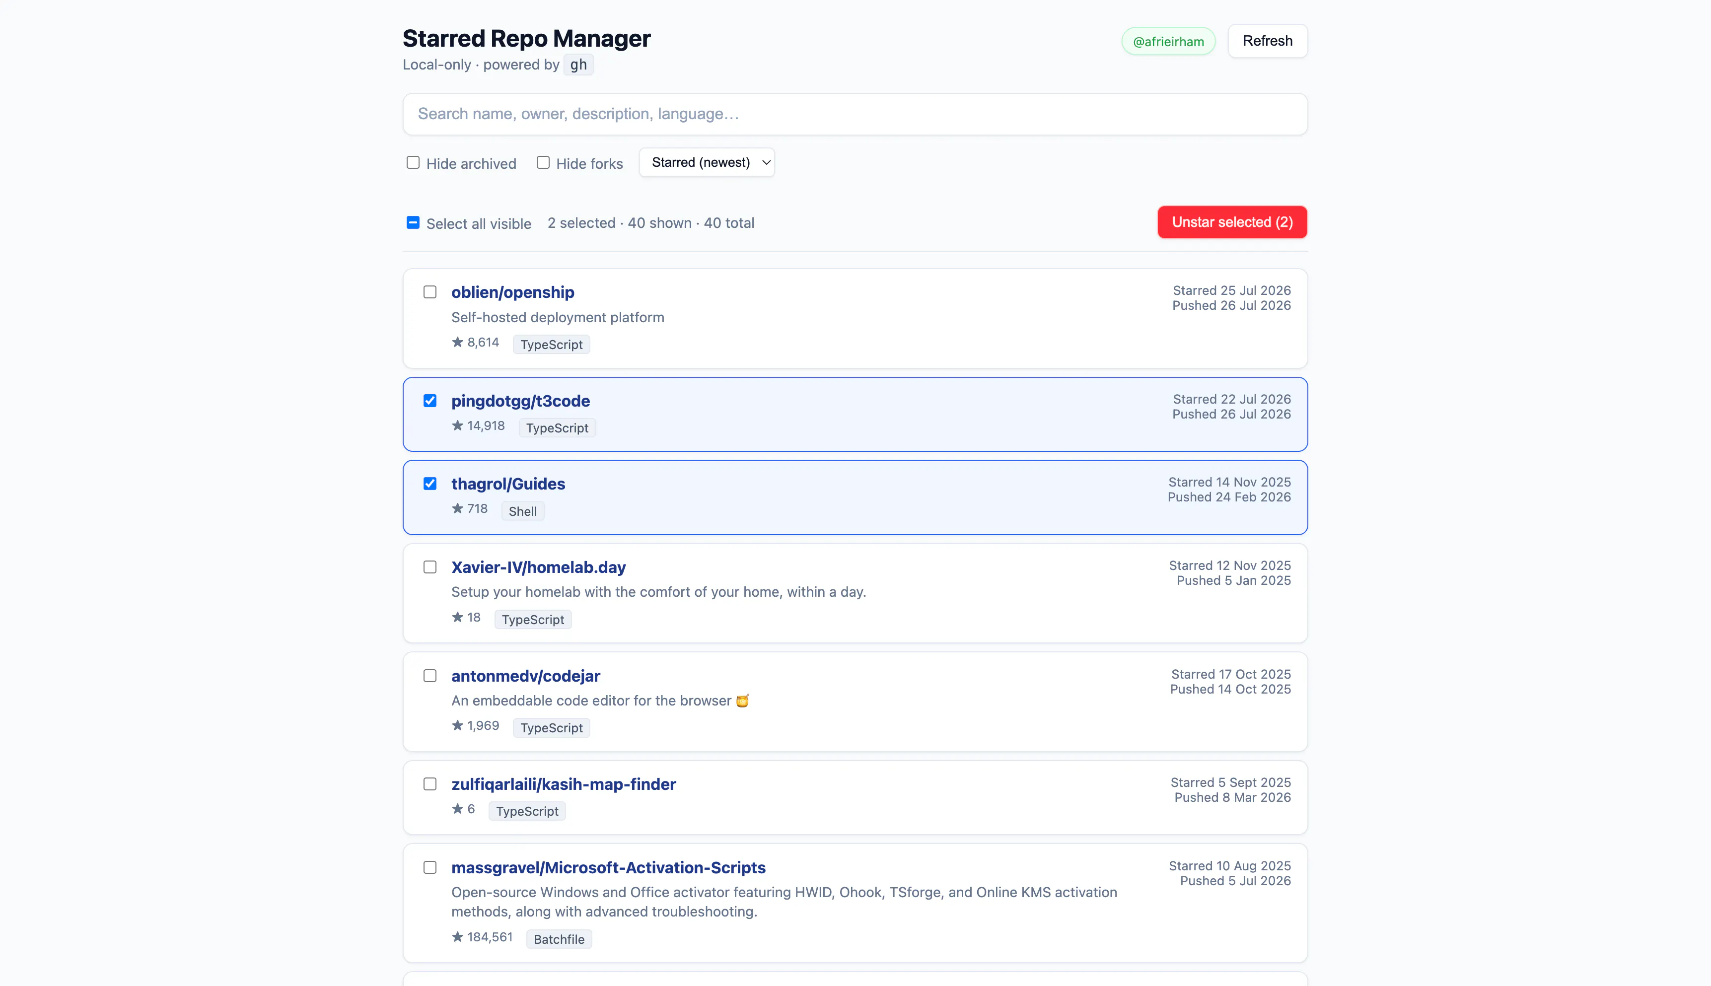Click the 'Open-source Windows and Office activator' description
Viewport: 1711px width, 986px height.
pyautogui.click(x=784, y=901)
